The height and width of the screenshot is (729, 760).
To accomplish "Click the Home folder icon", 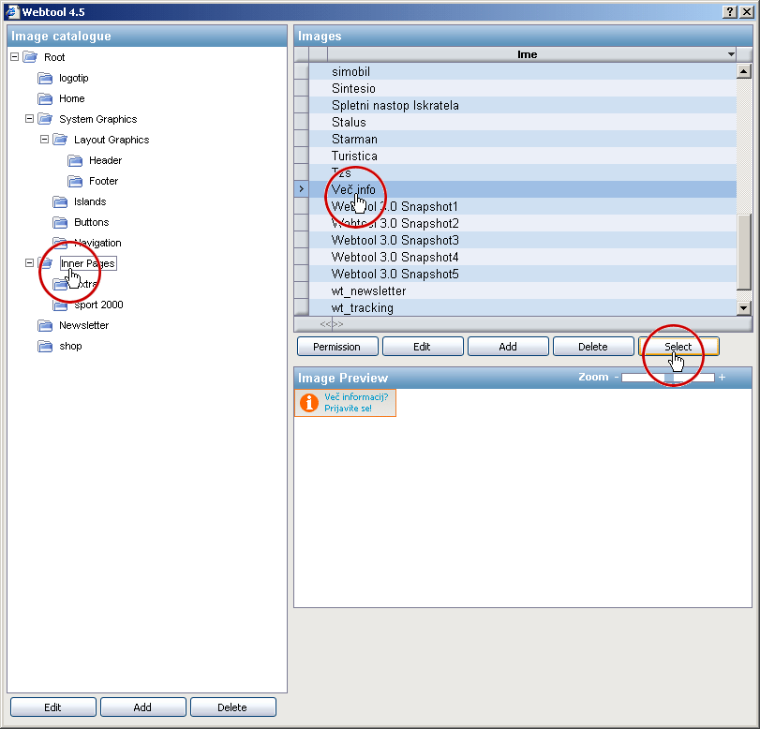I will (45, 98).
